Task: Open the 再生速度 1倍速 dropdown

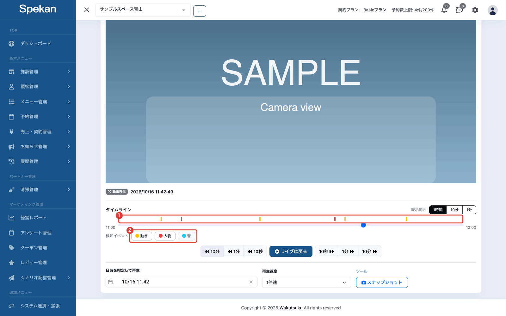Action: pyautogui.click(x=306, y=283)
